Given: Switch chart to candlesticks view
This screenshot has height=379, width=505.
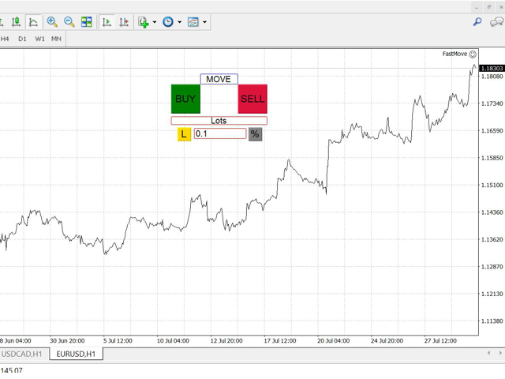Looking at the screenshot, I should pos(15,22).
